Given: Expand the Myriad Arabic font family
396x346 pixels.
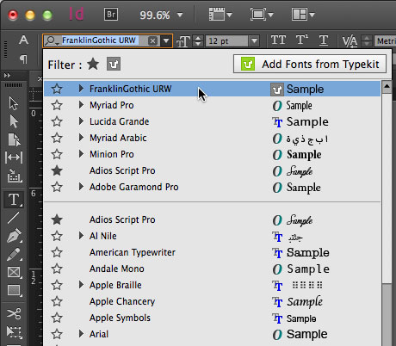Looking at the screenshot, I should (x=81, y=138).
